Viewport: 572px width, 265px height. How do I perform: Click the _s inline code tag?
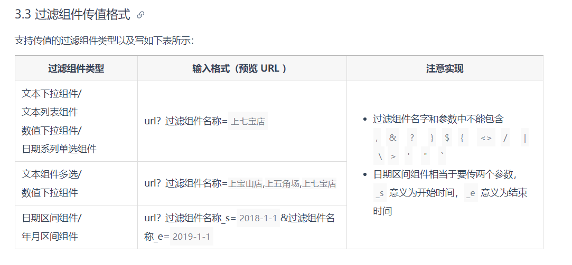pos(379,193)
